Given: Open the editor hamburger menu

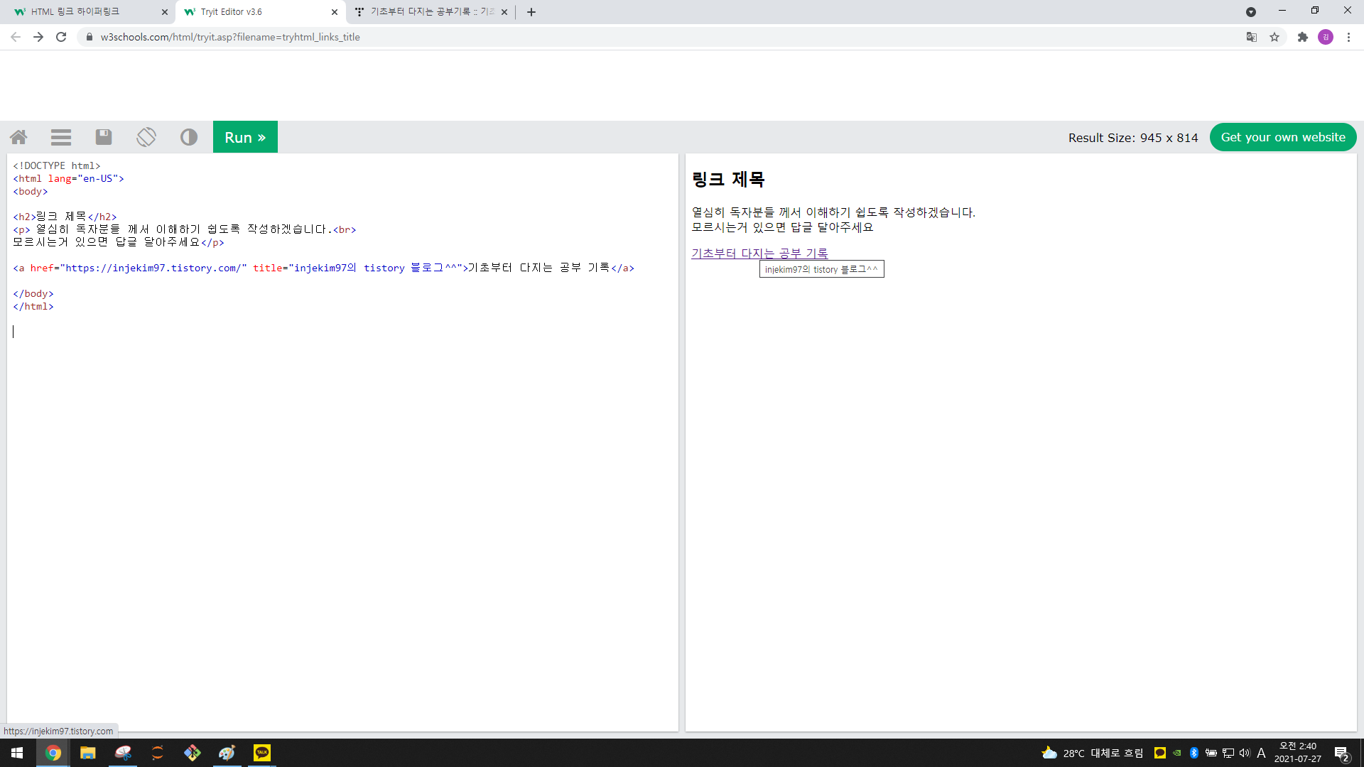Looking at the screenshot, I should (x=61, y=137).
